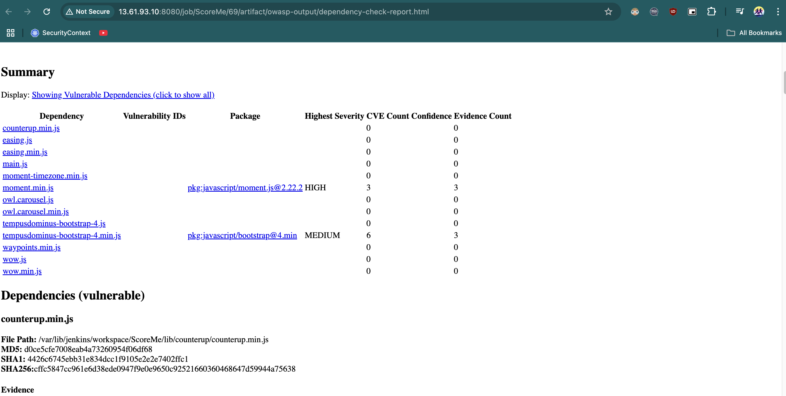
Task: Open the owl.carousel.min.js link
Action: pyautogui.click(x=36, y=211)
